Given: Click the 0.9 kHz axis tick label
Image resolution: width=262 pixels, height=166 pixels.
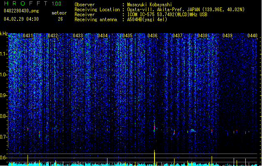Looking at the screenshot, I should click(x=3, y=95).
